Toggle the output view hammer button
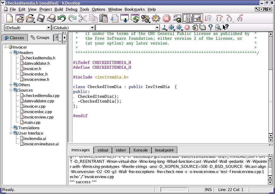The image size is (275, 194). (198, 18)
